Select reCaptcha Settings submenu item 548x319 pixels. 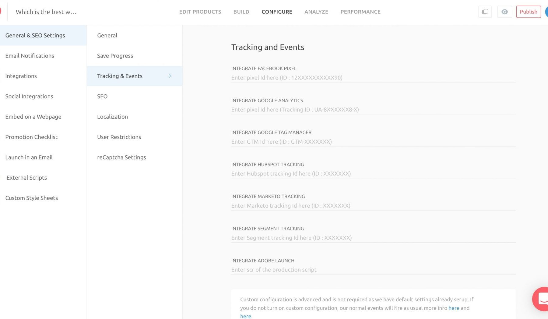pos(121,157)
